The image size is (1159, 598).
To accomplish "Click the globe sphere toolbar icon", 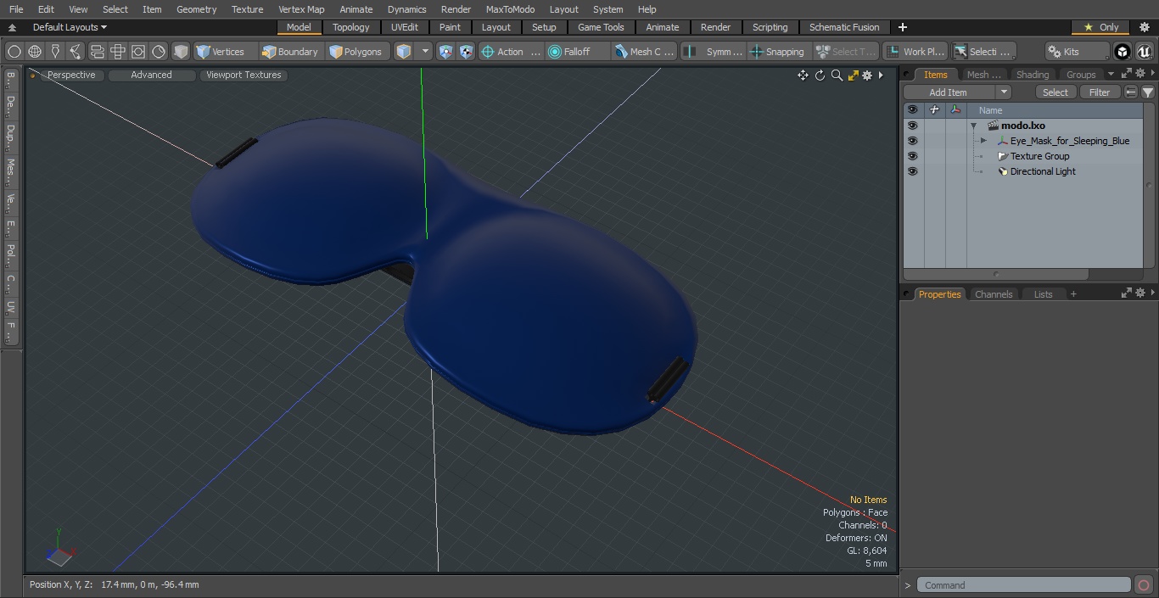I will click(35, 52).
